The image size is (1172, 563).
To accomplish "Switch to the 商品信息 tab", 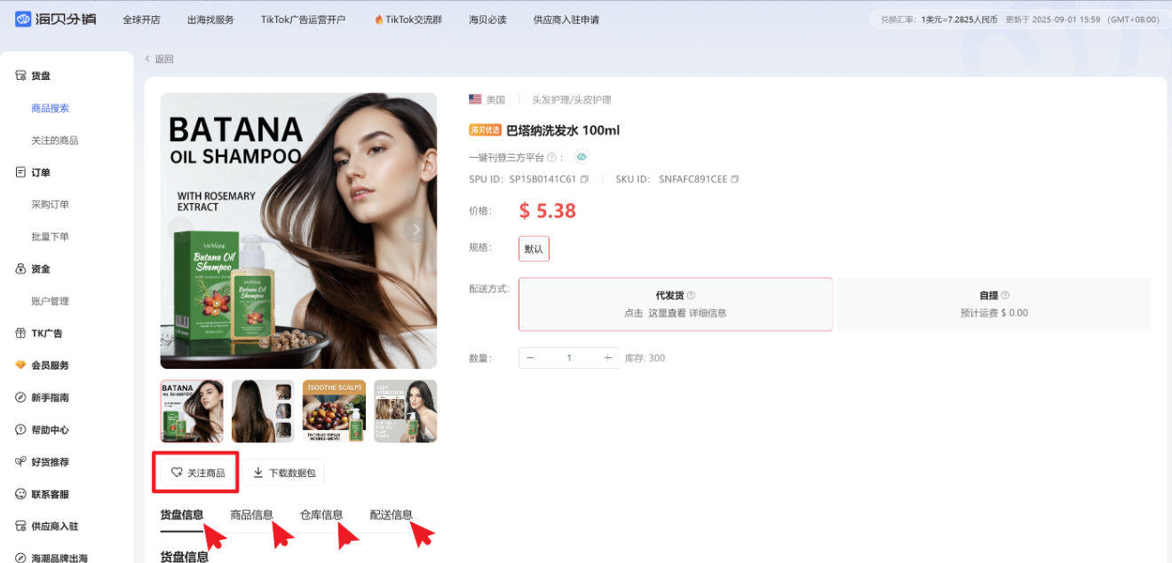I will coord(251,515).
